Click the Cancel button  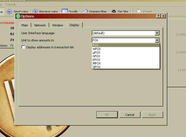(x=130, y=115)
